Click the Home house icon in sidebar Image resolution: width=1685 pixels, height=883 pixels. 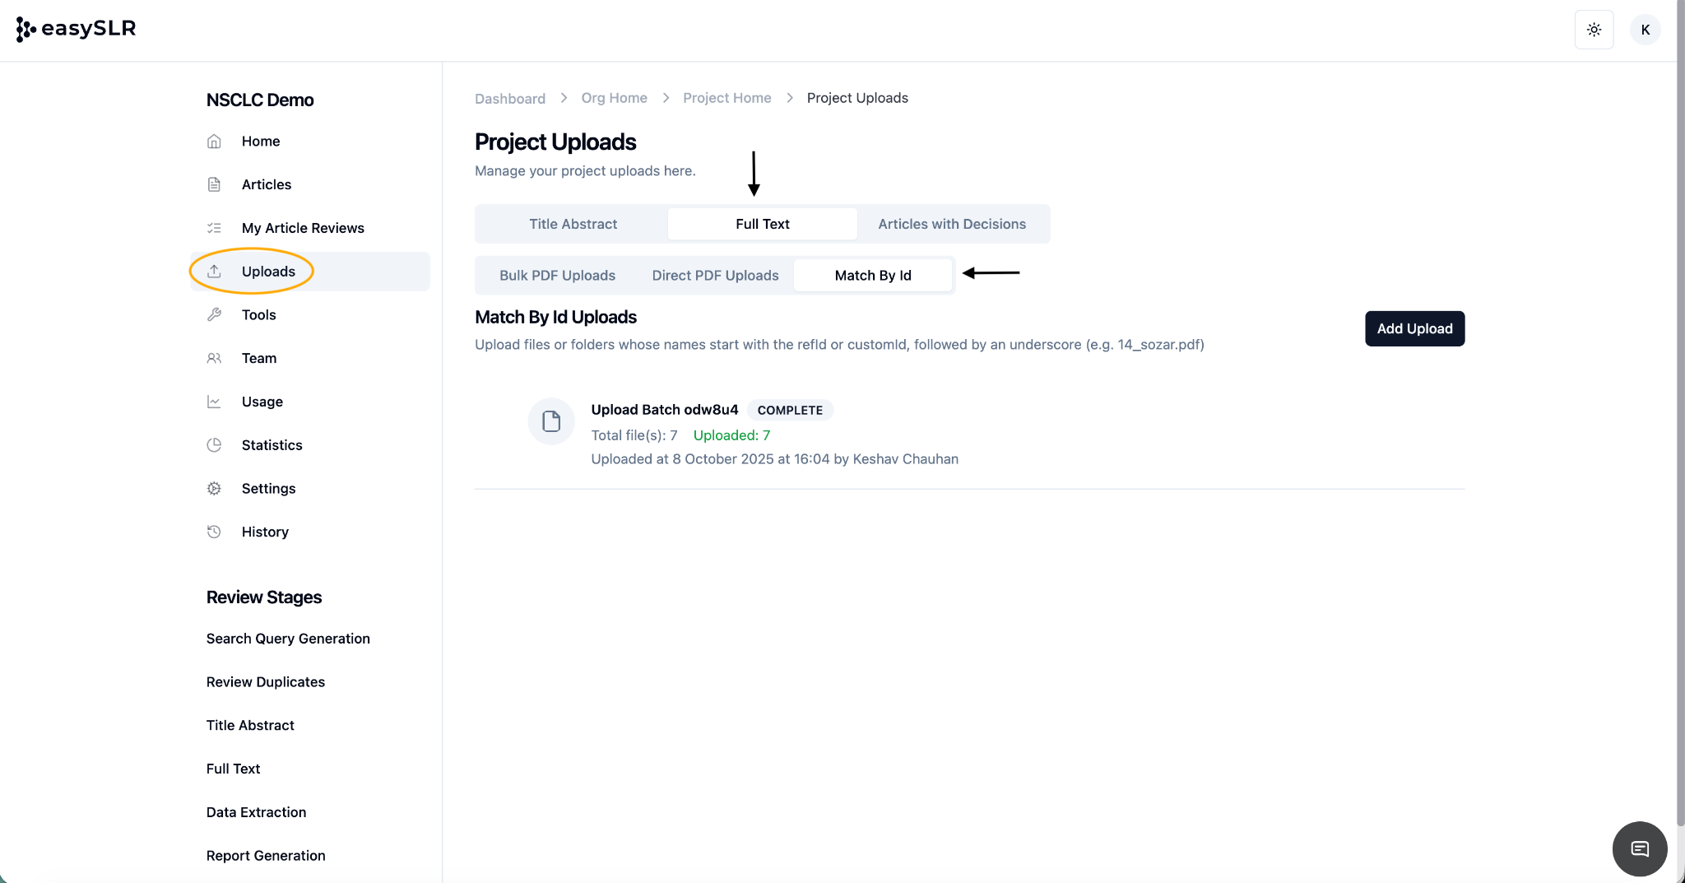[214, 142]
